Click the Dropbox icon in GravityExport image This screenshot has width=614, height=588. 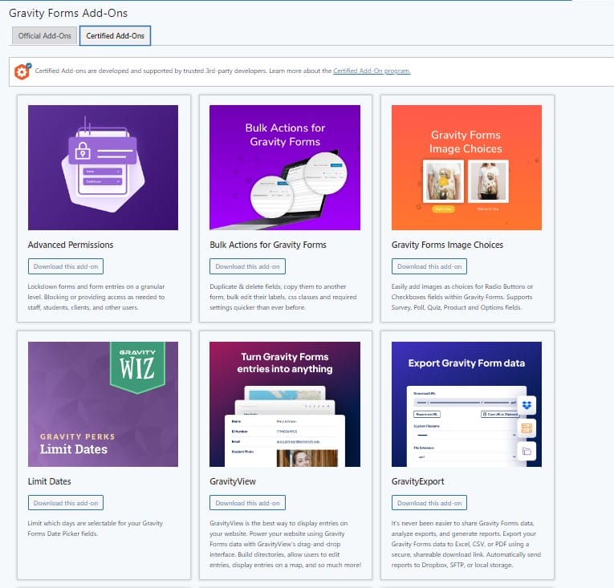(527, 405)
